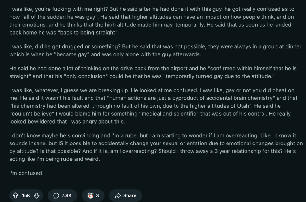Click paragraph about getting drugged or something
306x202 pixels.
click(x=155, y=50)
